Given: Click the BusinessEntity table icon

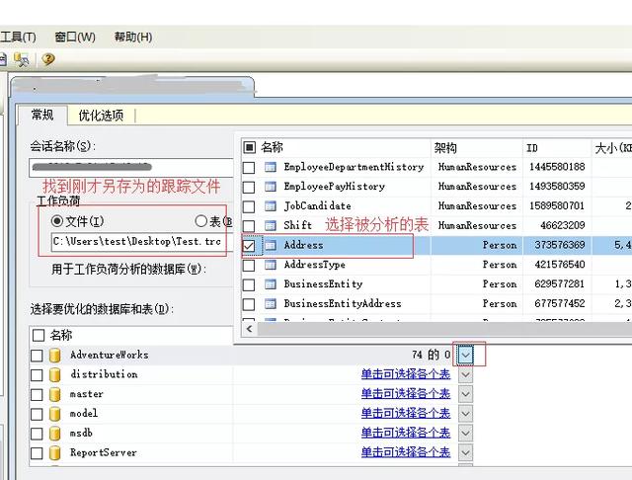Looking at the screenshot, I should pos(271,284).
